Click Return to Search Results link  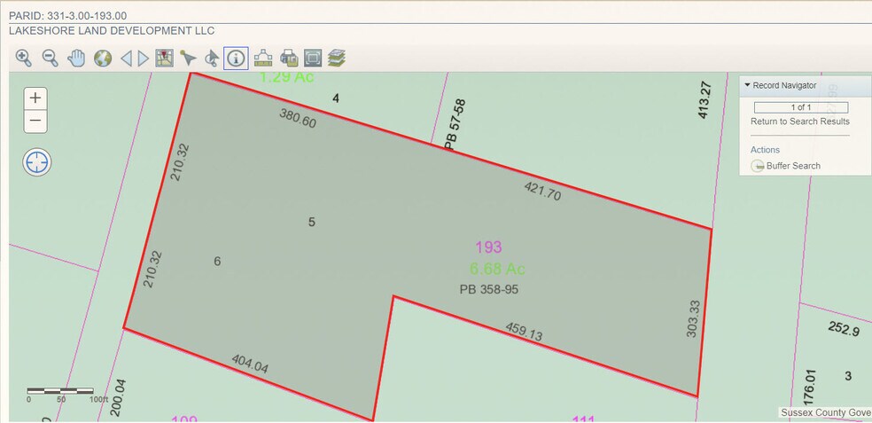[799, 121]
